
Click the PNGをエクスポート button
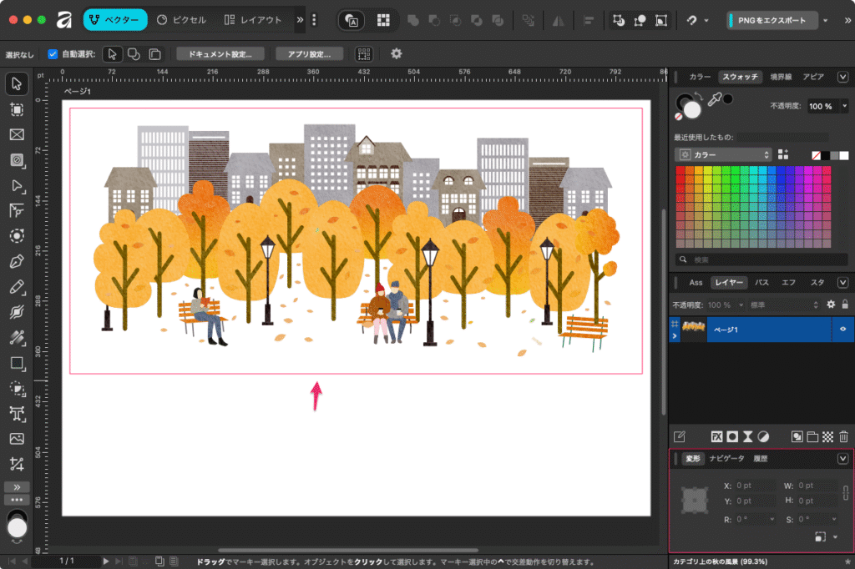pos(772,20)
